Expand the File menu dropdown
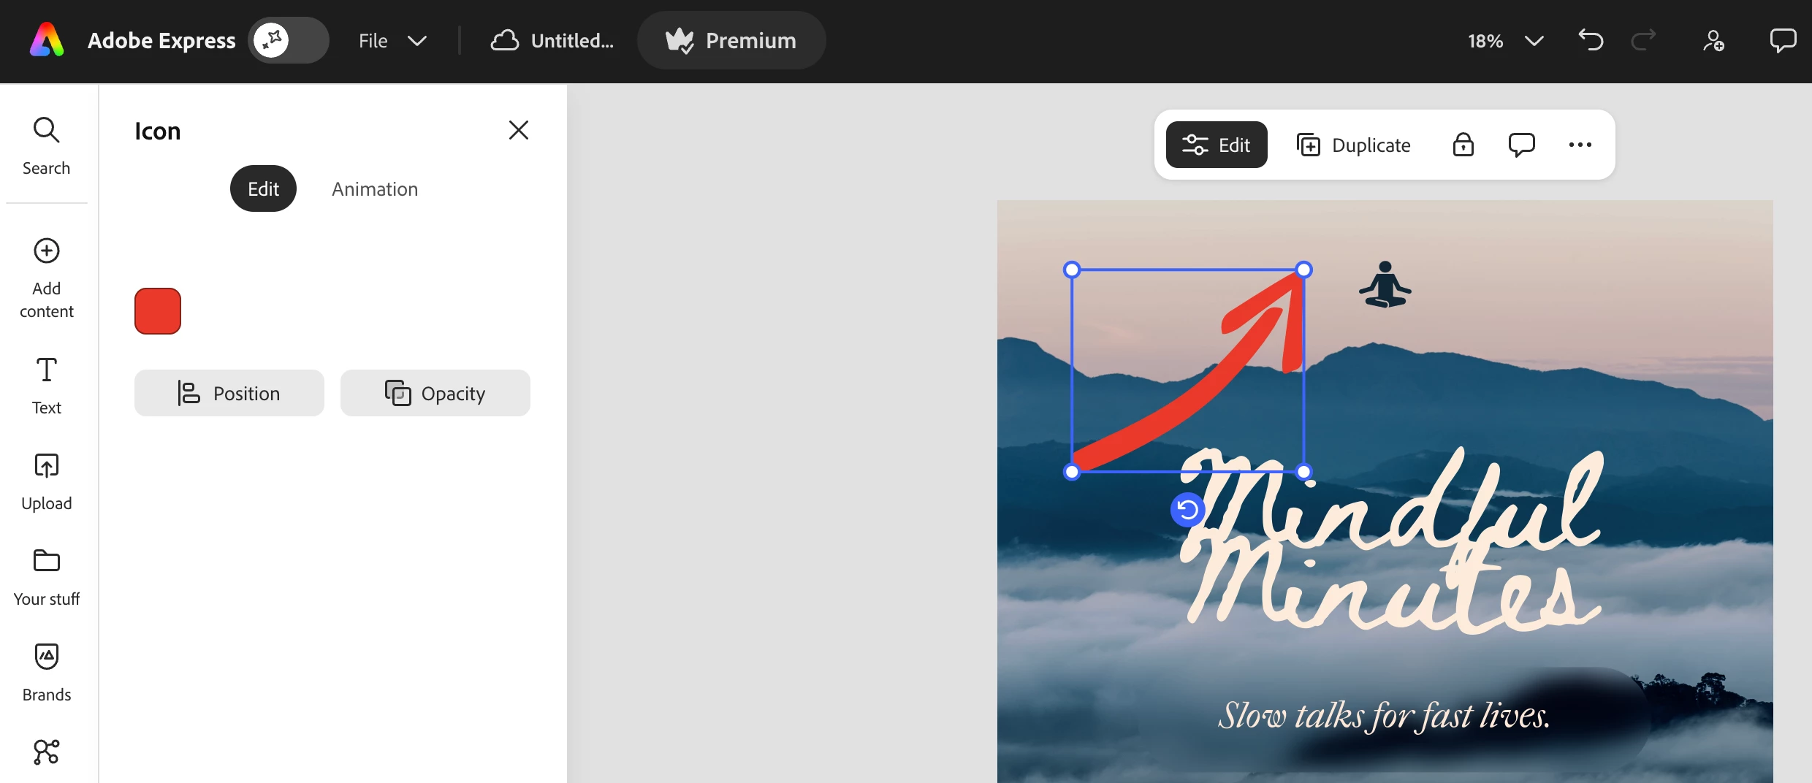The image size is (1812, 783). (x=392, y=40)
